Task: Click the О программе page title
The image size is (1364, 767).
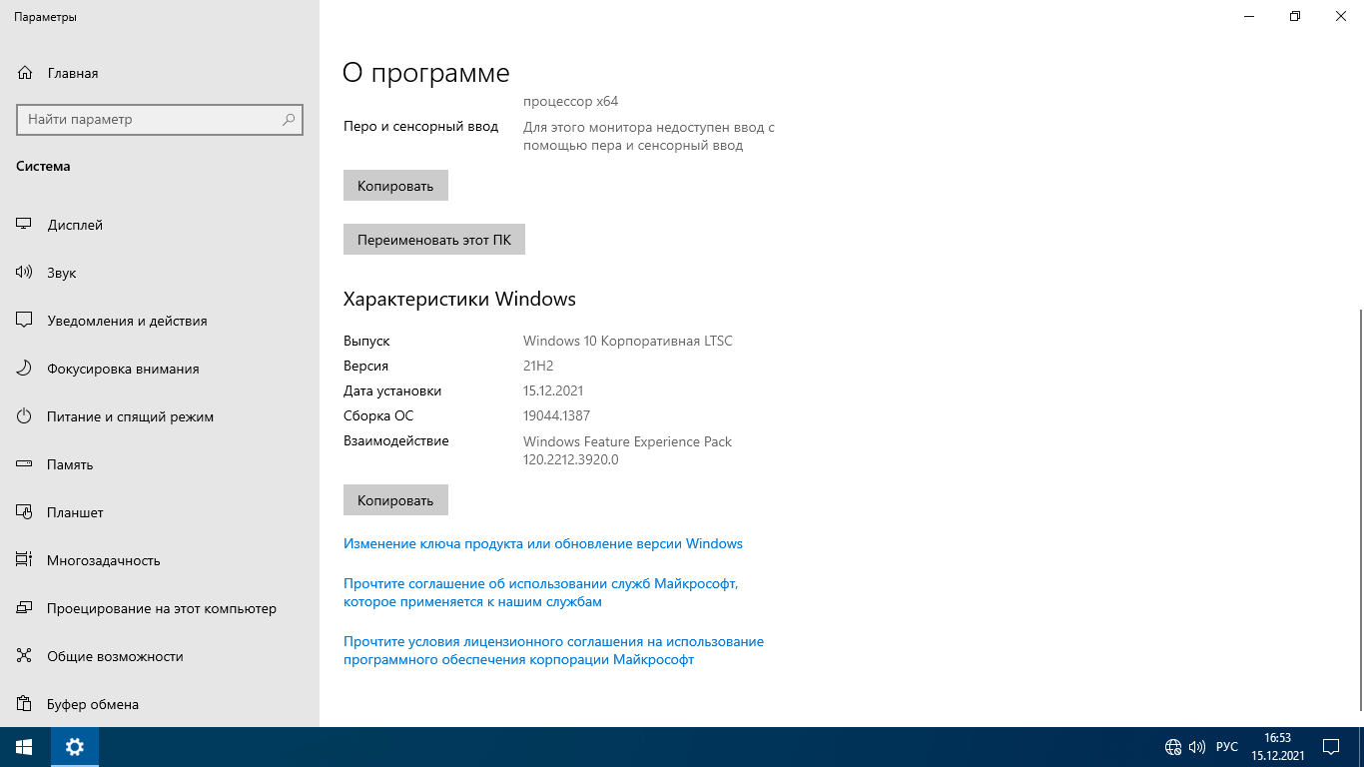Action: point(426,73)
